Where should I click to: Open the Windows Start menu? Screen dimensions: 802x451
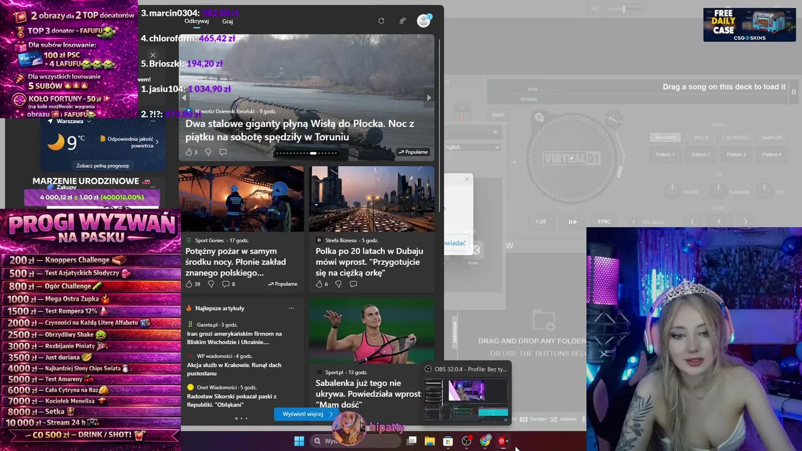pyautogui.click(x=299, y=441)
